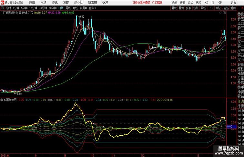Open the 问小达 menu
Image resolution: width=244 pixels, height=157 pixels.
coord(78,3)
